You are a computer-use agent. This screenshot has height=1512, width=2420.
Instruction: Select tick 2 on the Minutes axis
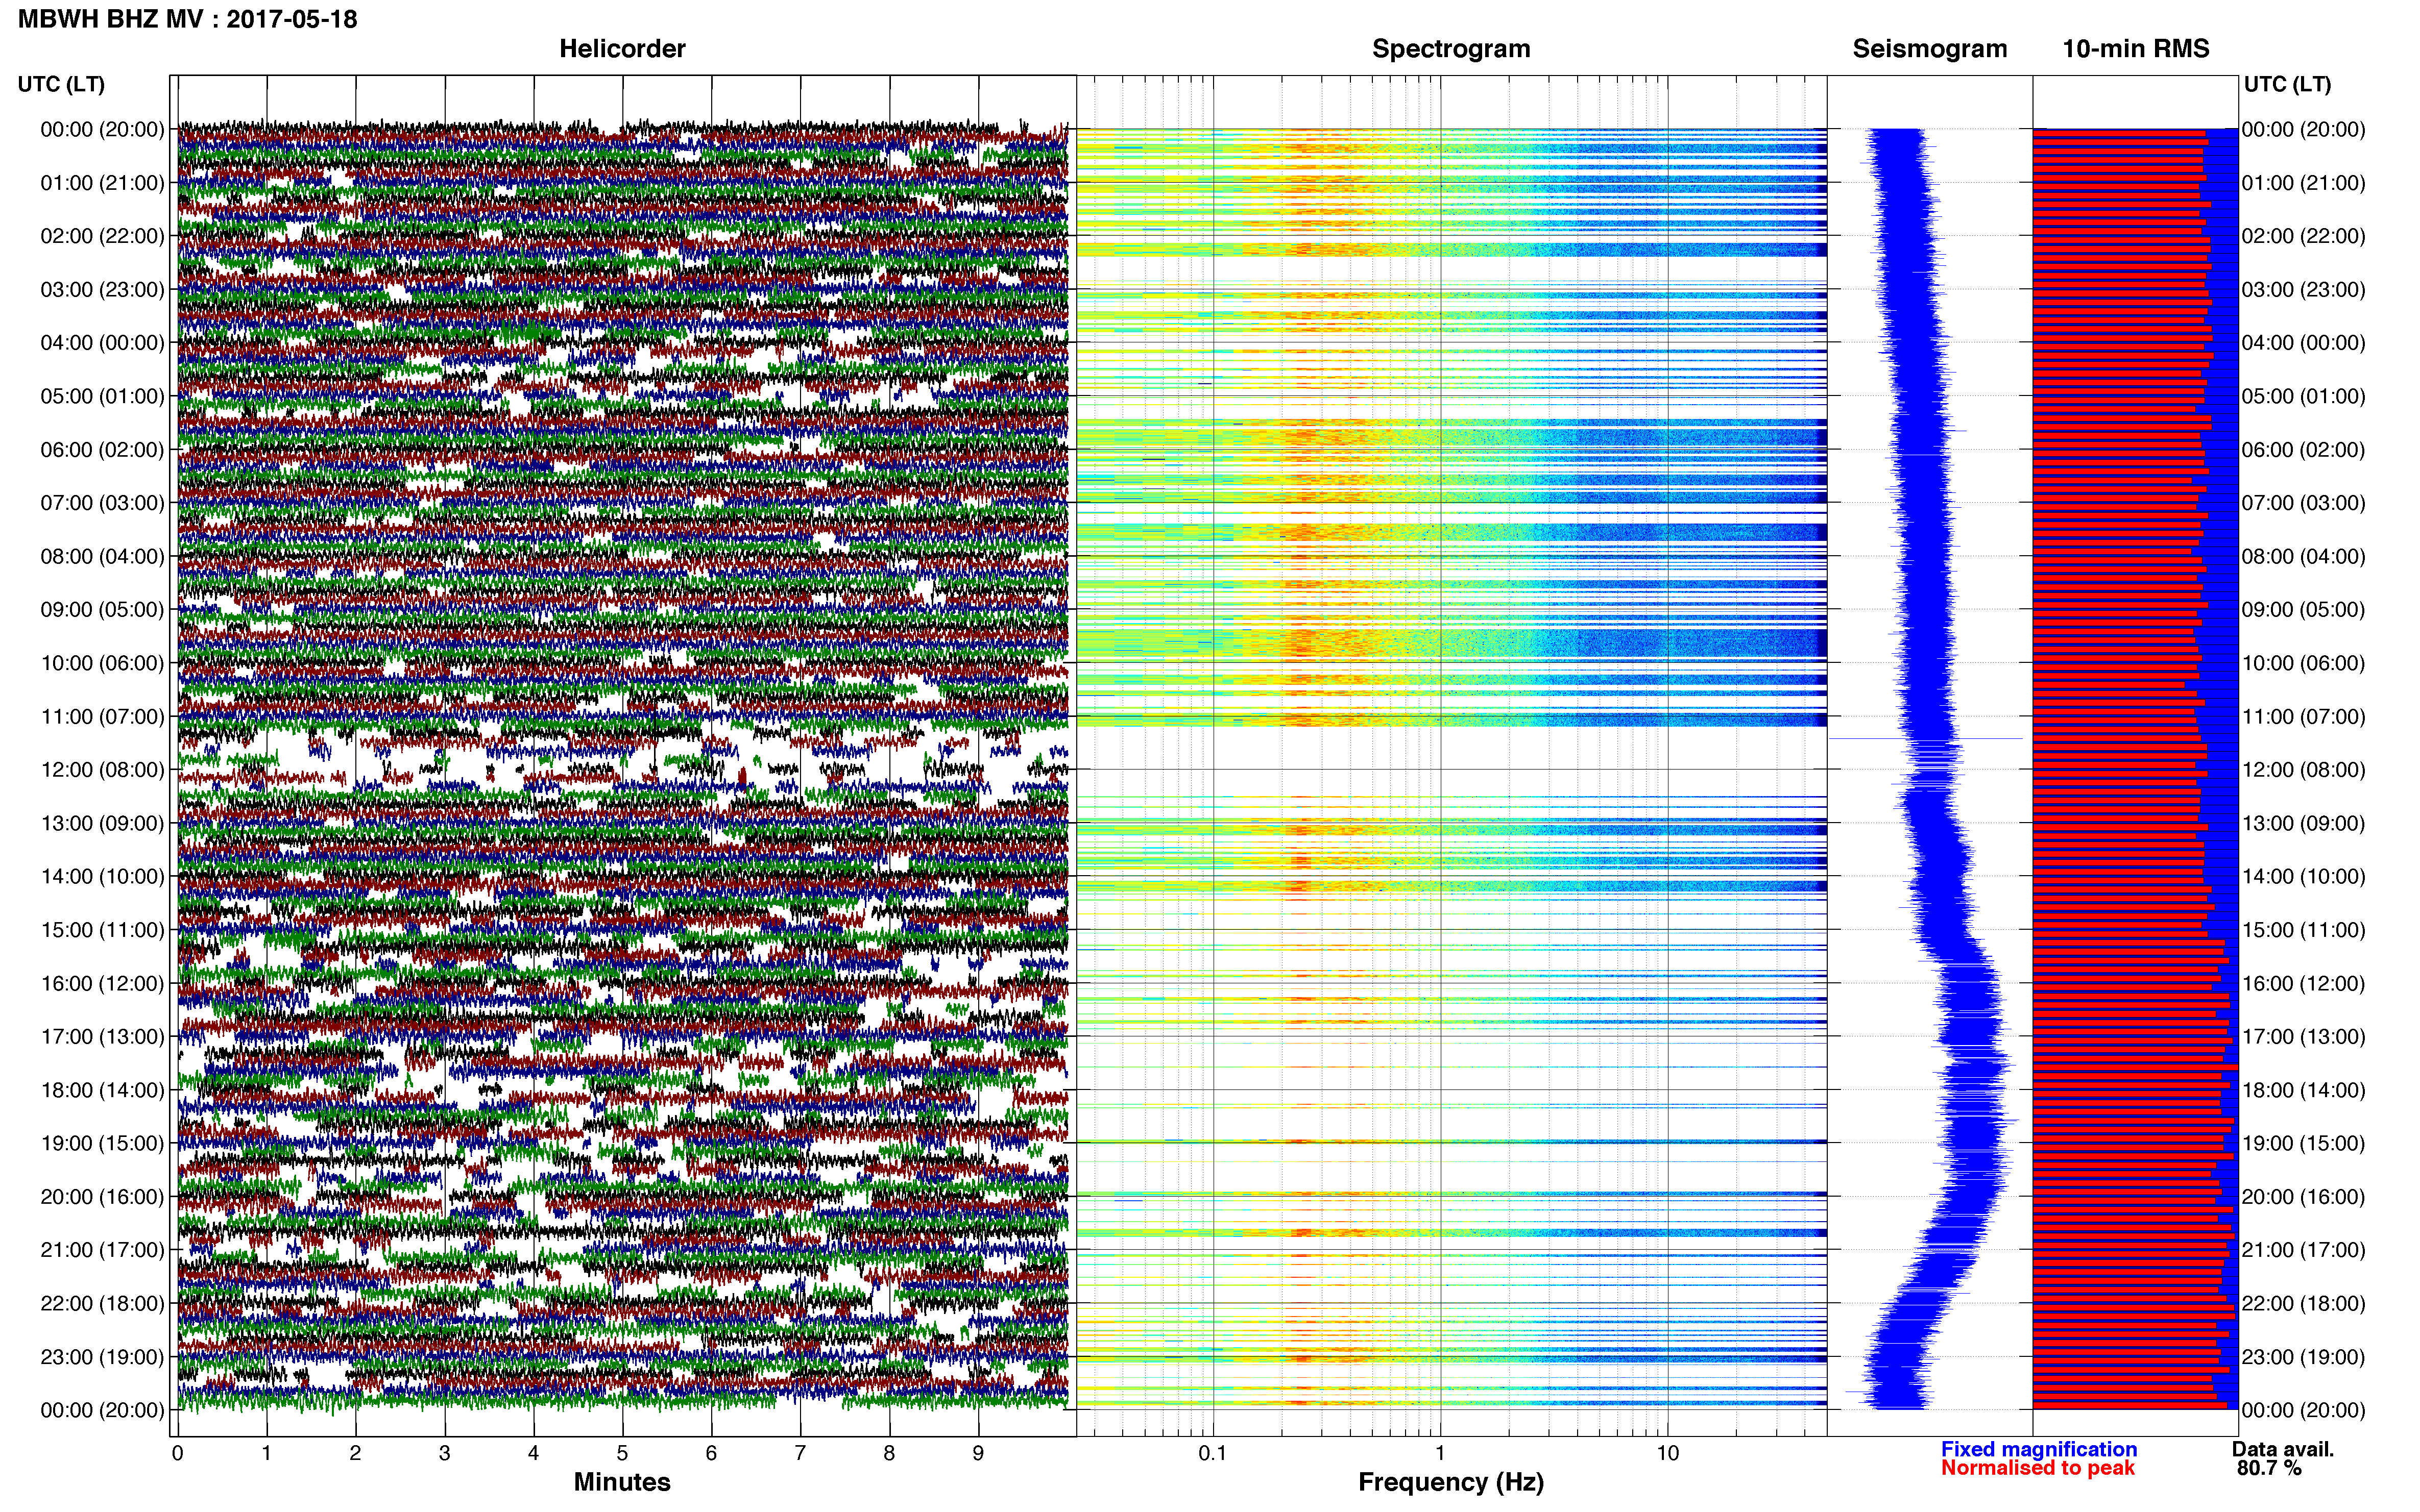pos(355,1454)
